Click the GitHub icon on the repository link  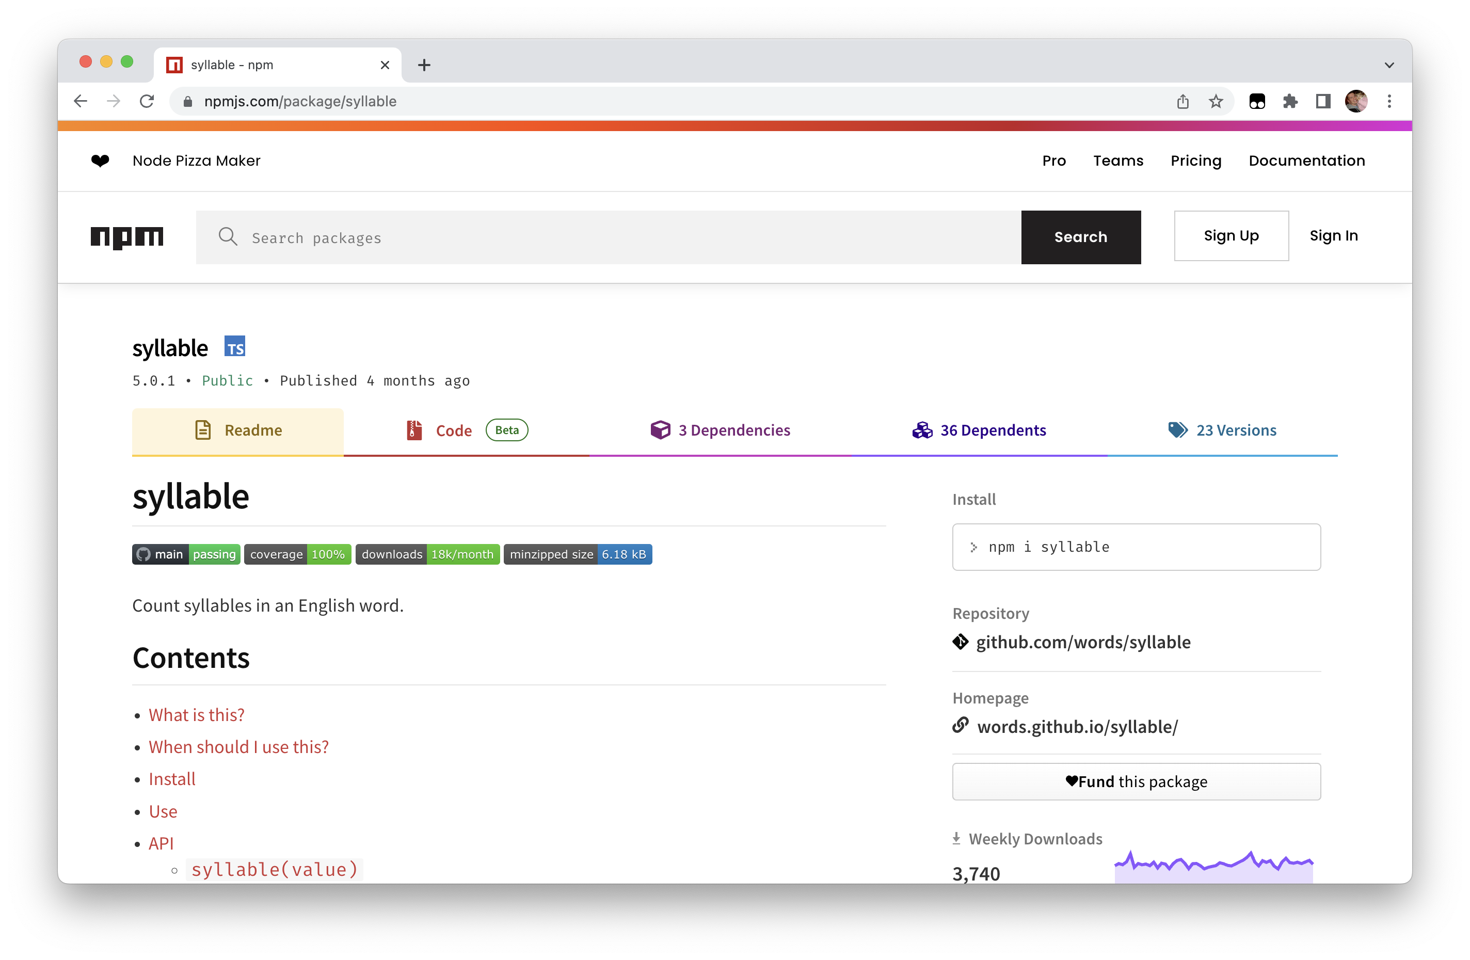coord(961,642)
